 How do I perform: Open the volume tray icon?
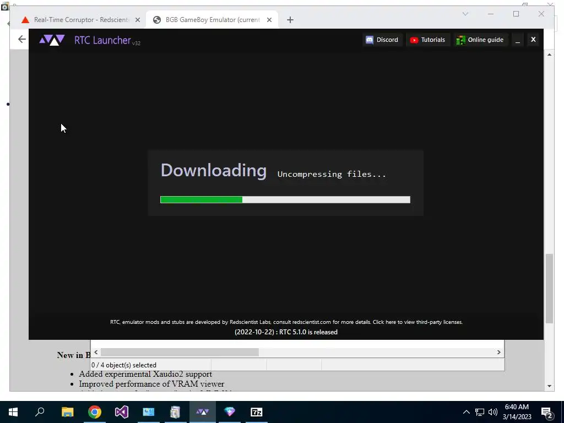(x=493, y=412)
